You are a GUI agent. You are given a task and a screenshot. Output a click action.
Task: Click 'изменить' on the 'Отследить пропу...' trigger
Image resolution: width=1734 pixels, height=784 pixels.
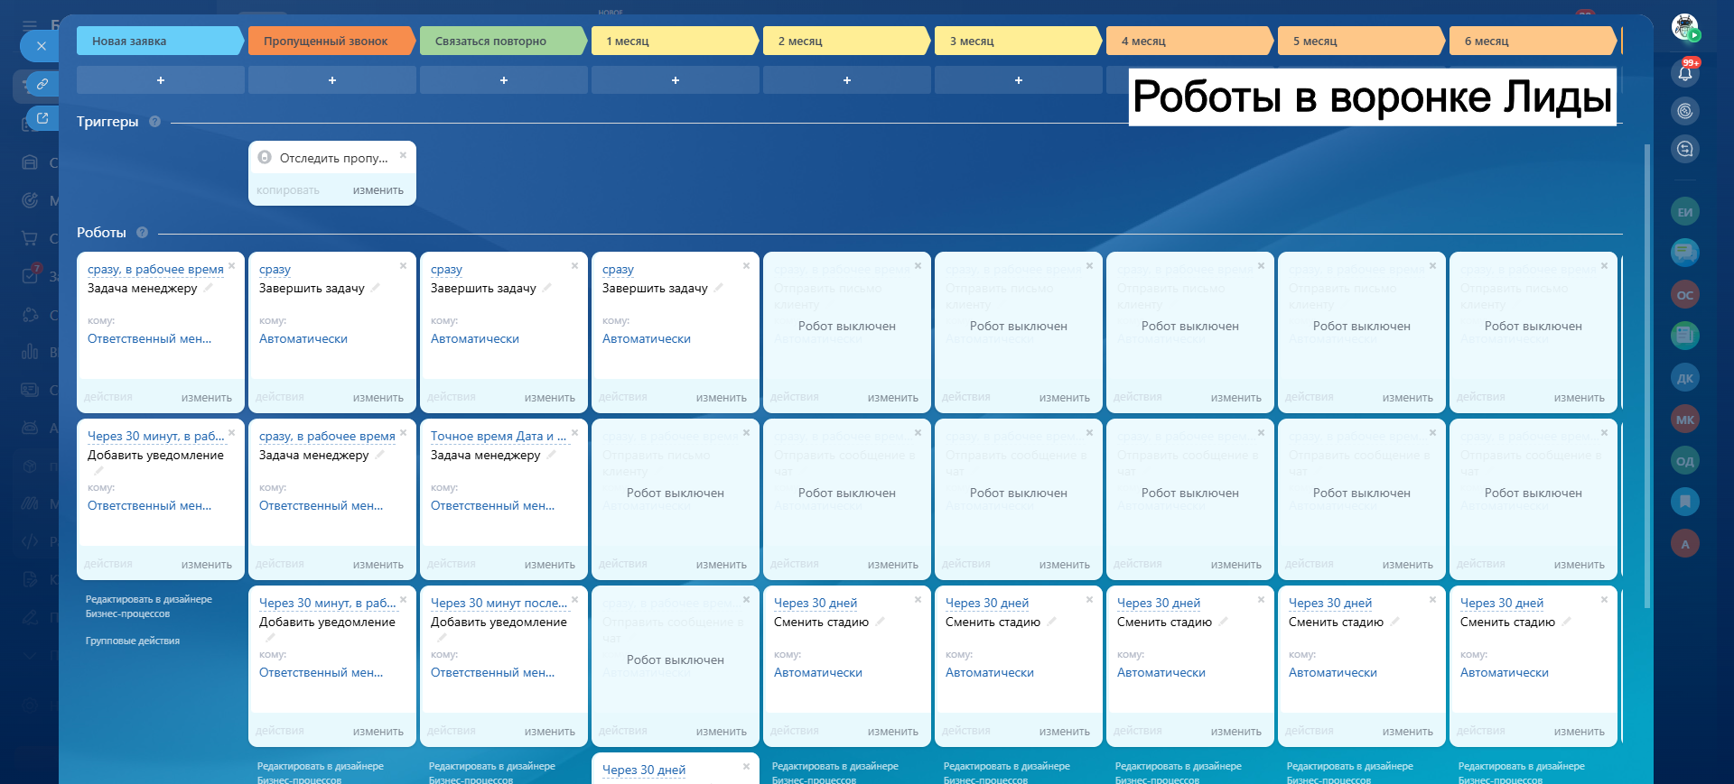[x=378, y=190]
